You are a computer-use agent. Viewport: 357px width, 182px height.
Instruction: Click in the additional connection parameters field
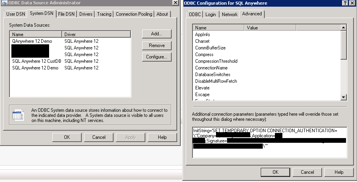[x=269, y=142]
